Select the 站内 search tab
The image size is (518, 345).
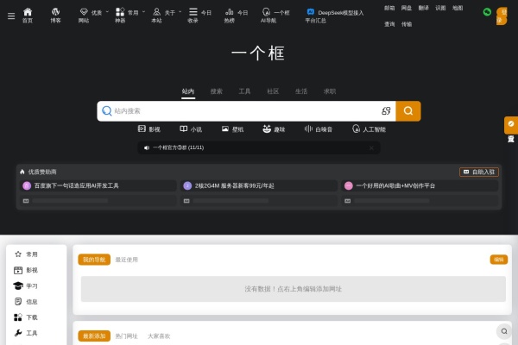[188, 91]
